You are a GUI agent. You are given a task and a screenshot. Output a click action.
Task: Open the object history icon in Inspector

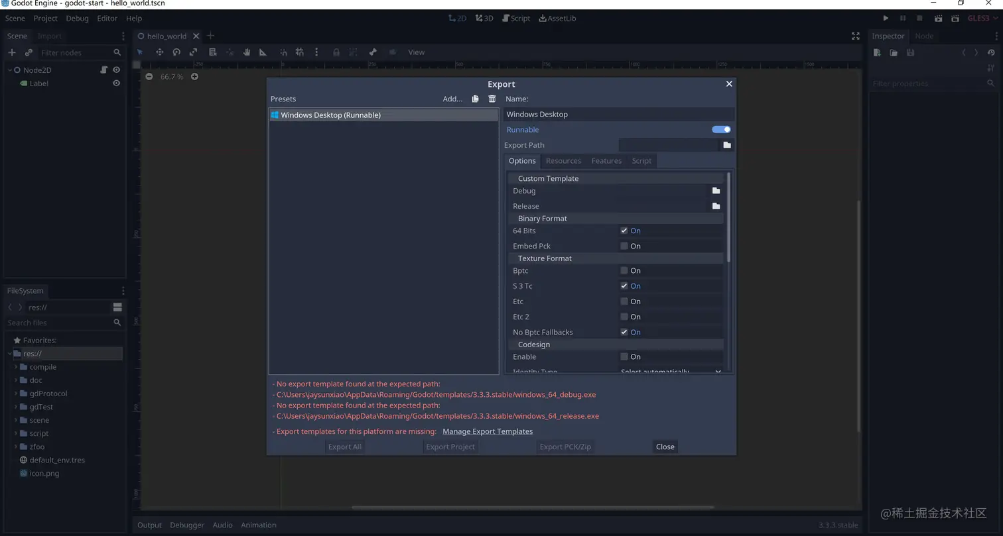pos(991,52)
